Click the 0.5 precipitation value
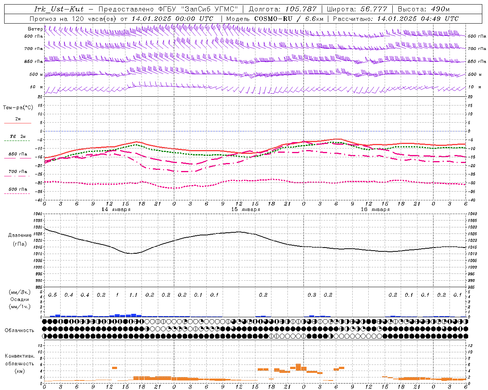 53,295
